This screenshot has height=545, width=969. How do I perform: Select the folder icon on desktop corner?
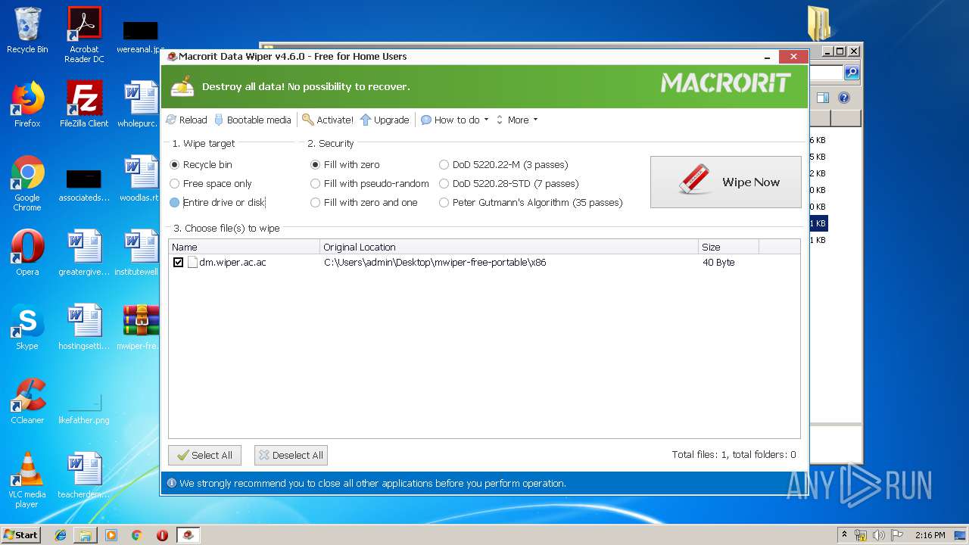click(819, 23)
